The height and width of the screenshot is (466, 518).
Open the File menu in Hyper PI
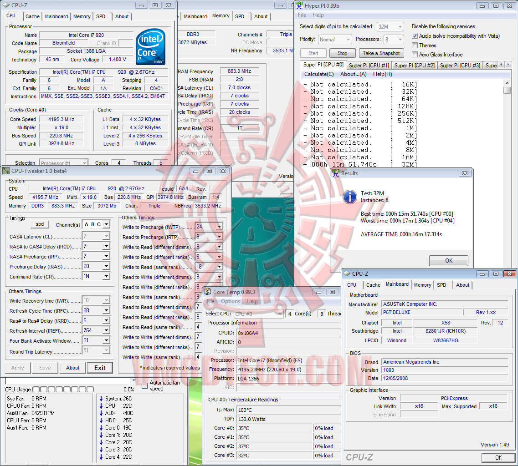click(x=302, y=15)
